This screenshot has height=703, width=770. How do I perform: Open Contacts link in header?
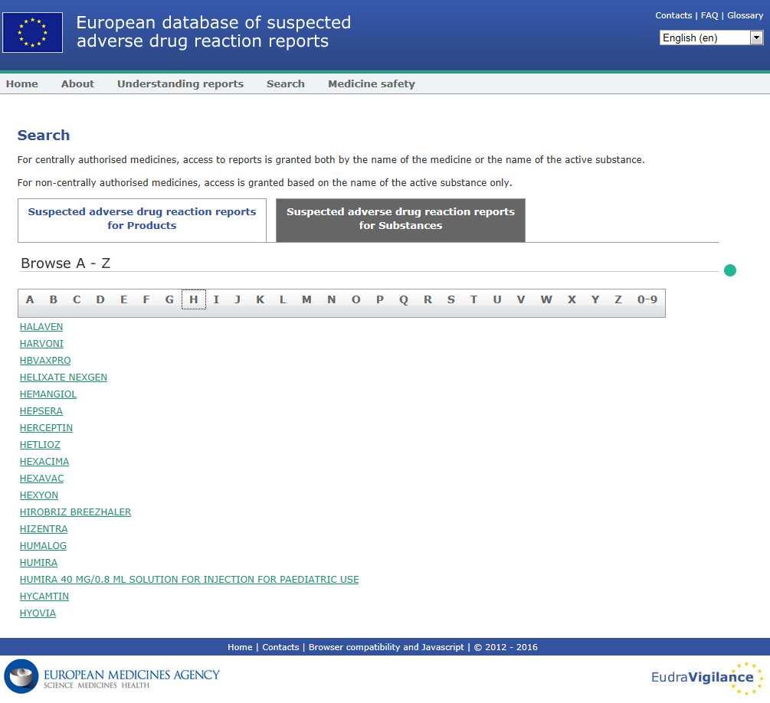(673, 15)
